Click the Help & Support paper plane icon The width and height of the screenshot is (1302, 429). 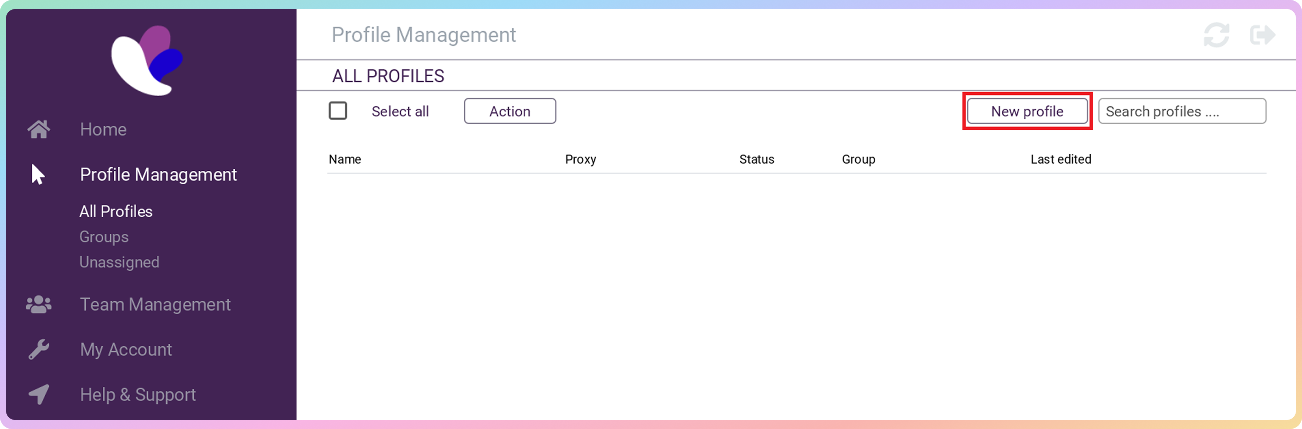coord(39,394)
